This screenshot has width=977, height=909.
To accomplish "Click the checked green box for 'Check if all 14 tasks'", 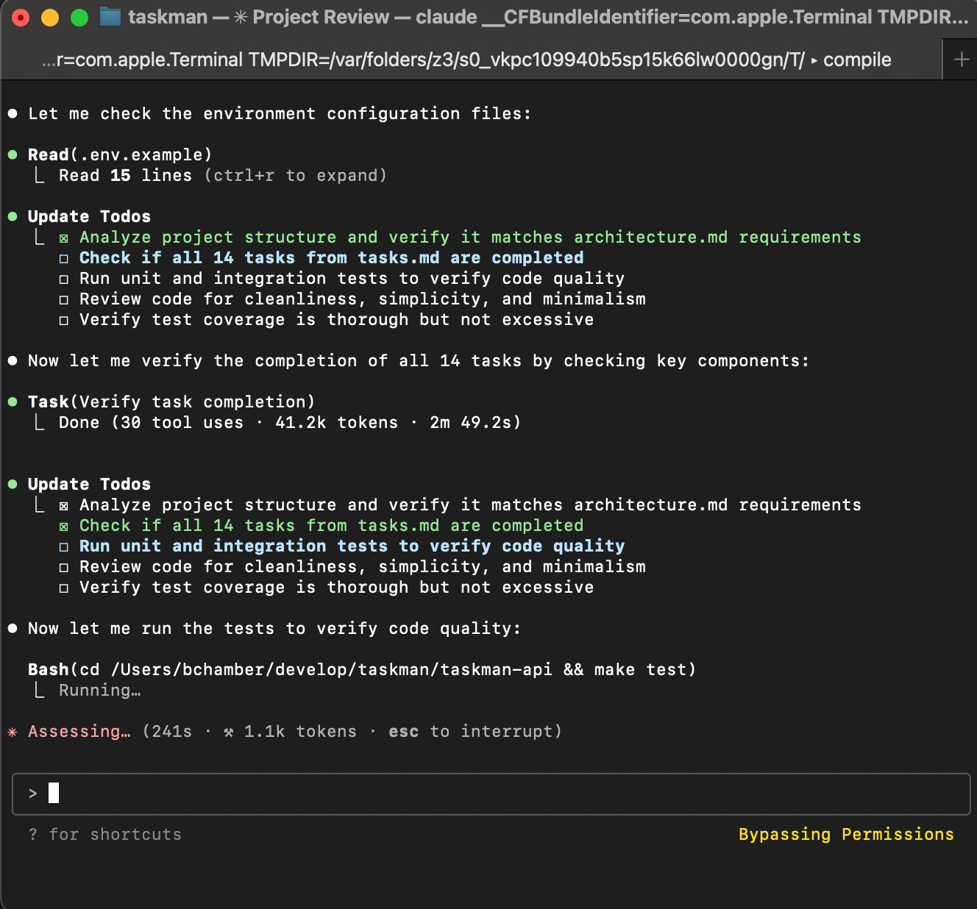I will [64, 527].
